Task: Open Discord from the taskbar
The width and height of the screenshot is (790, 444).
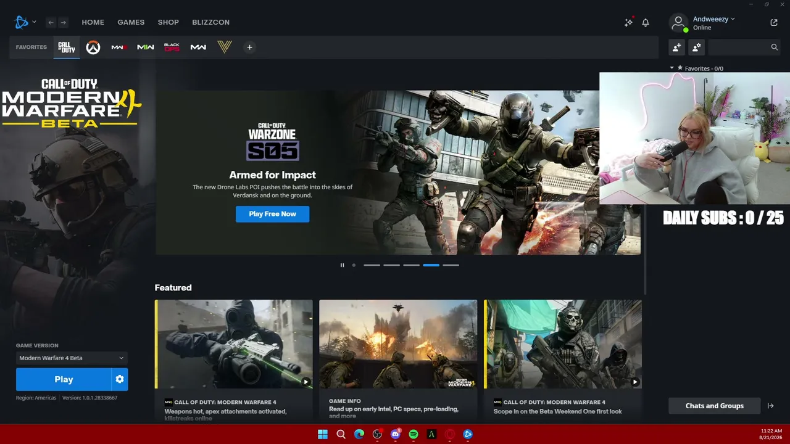Action: click(396, 434)
